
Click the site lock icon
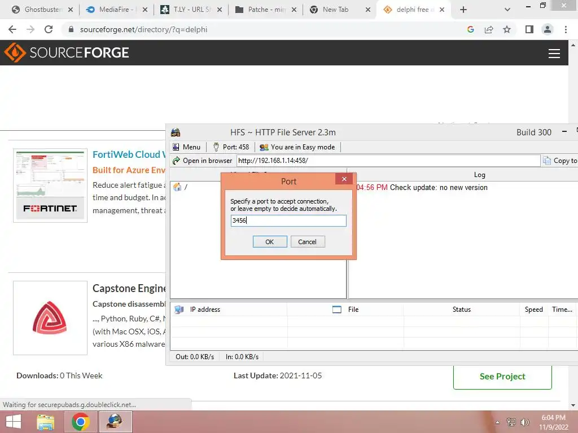click(71, 29)
